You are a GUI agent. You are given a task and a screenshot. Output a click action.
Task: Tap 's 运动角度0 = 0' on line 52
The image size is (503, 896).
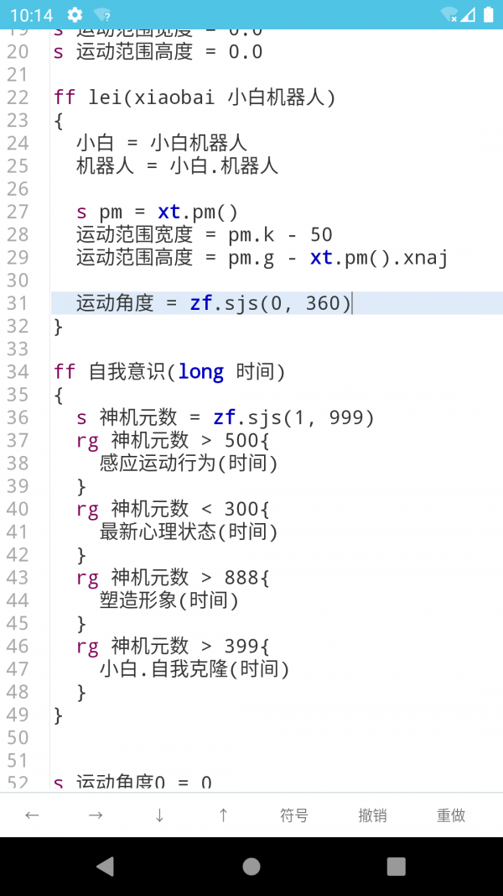[x=133, y=783]
